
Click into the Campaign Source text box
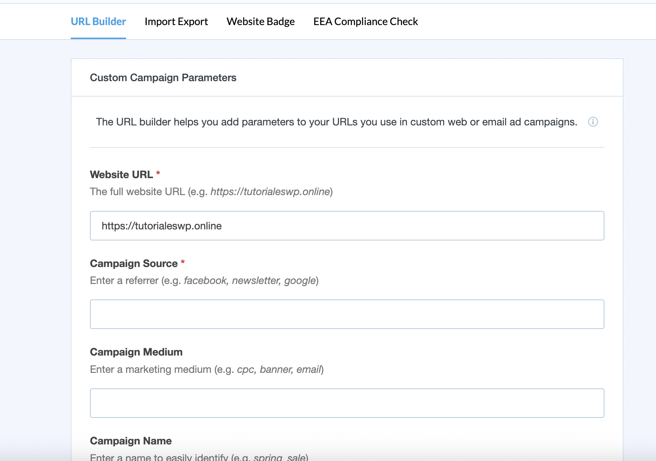click(x=347, y=314)
